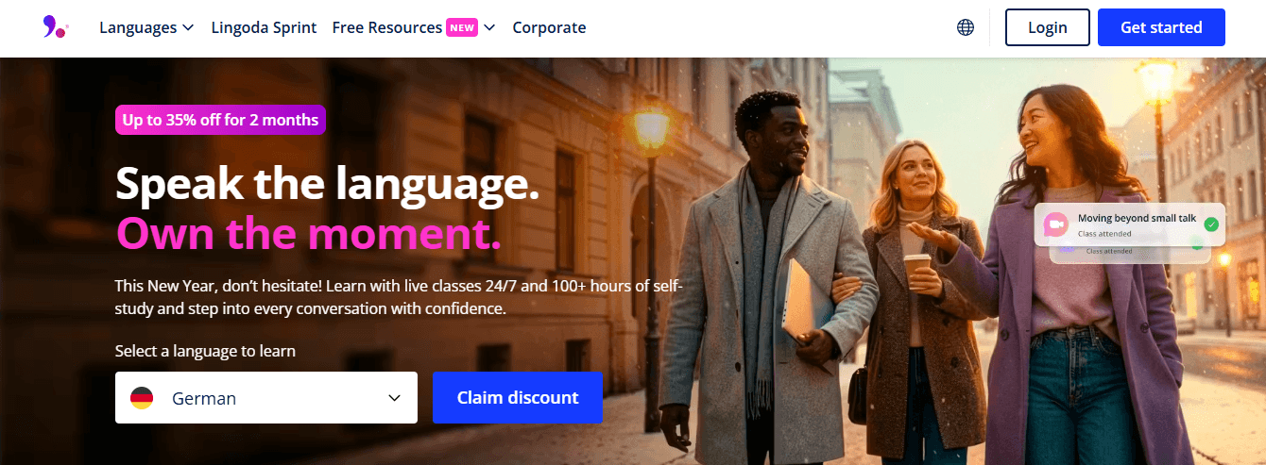Open the globe language selector icon
Image resolution: width=1266 pixels, height=465 pixels.
point(966,27)
